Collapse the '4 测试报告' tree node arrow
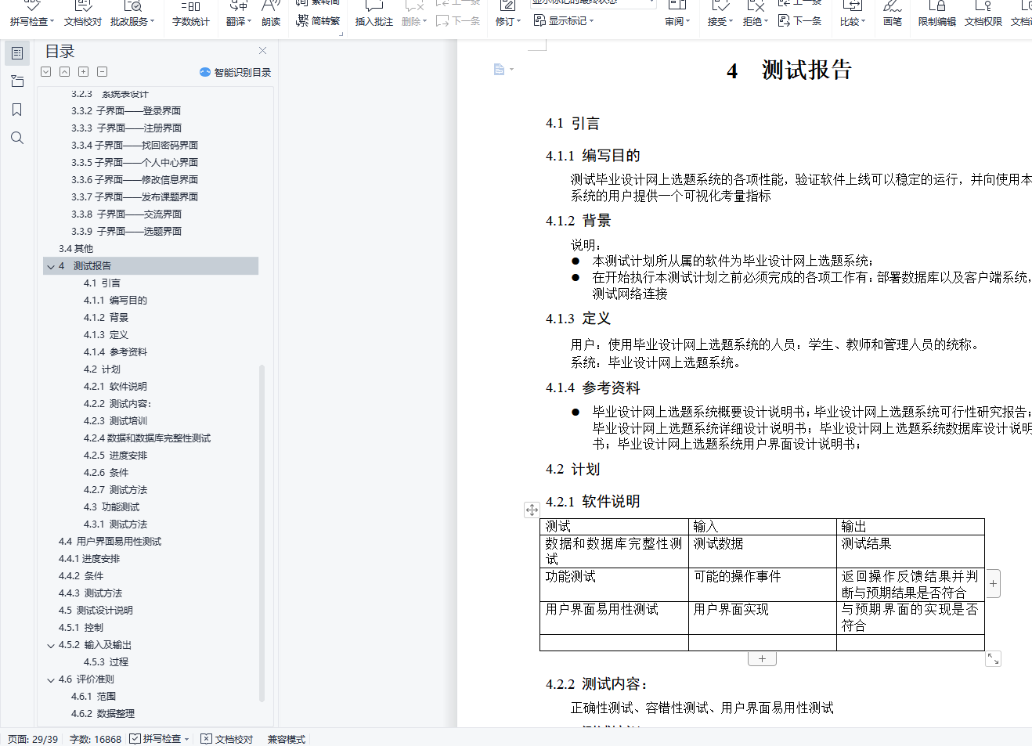 coord(51,266)
